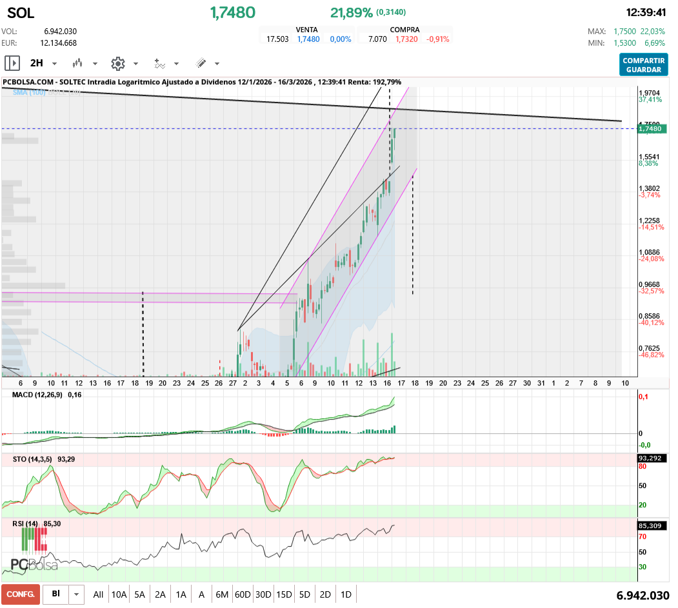Click the COMPARTIR GUARDAR button

point(643,63)
